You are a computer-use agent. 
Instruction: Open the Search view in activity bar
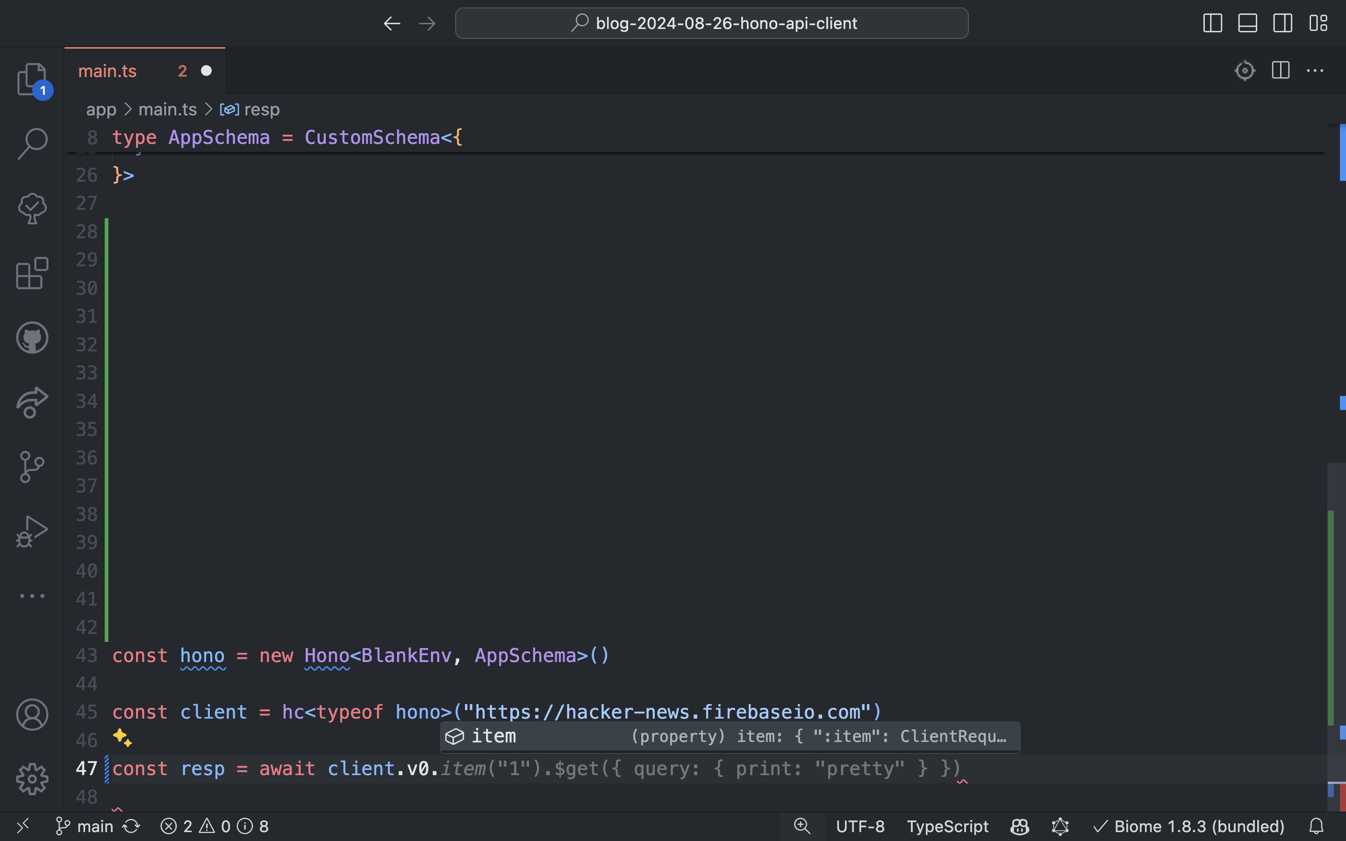pos(32,143)
